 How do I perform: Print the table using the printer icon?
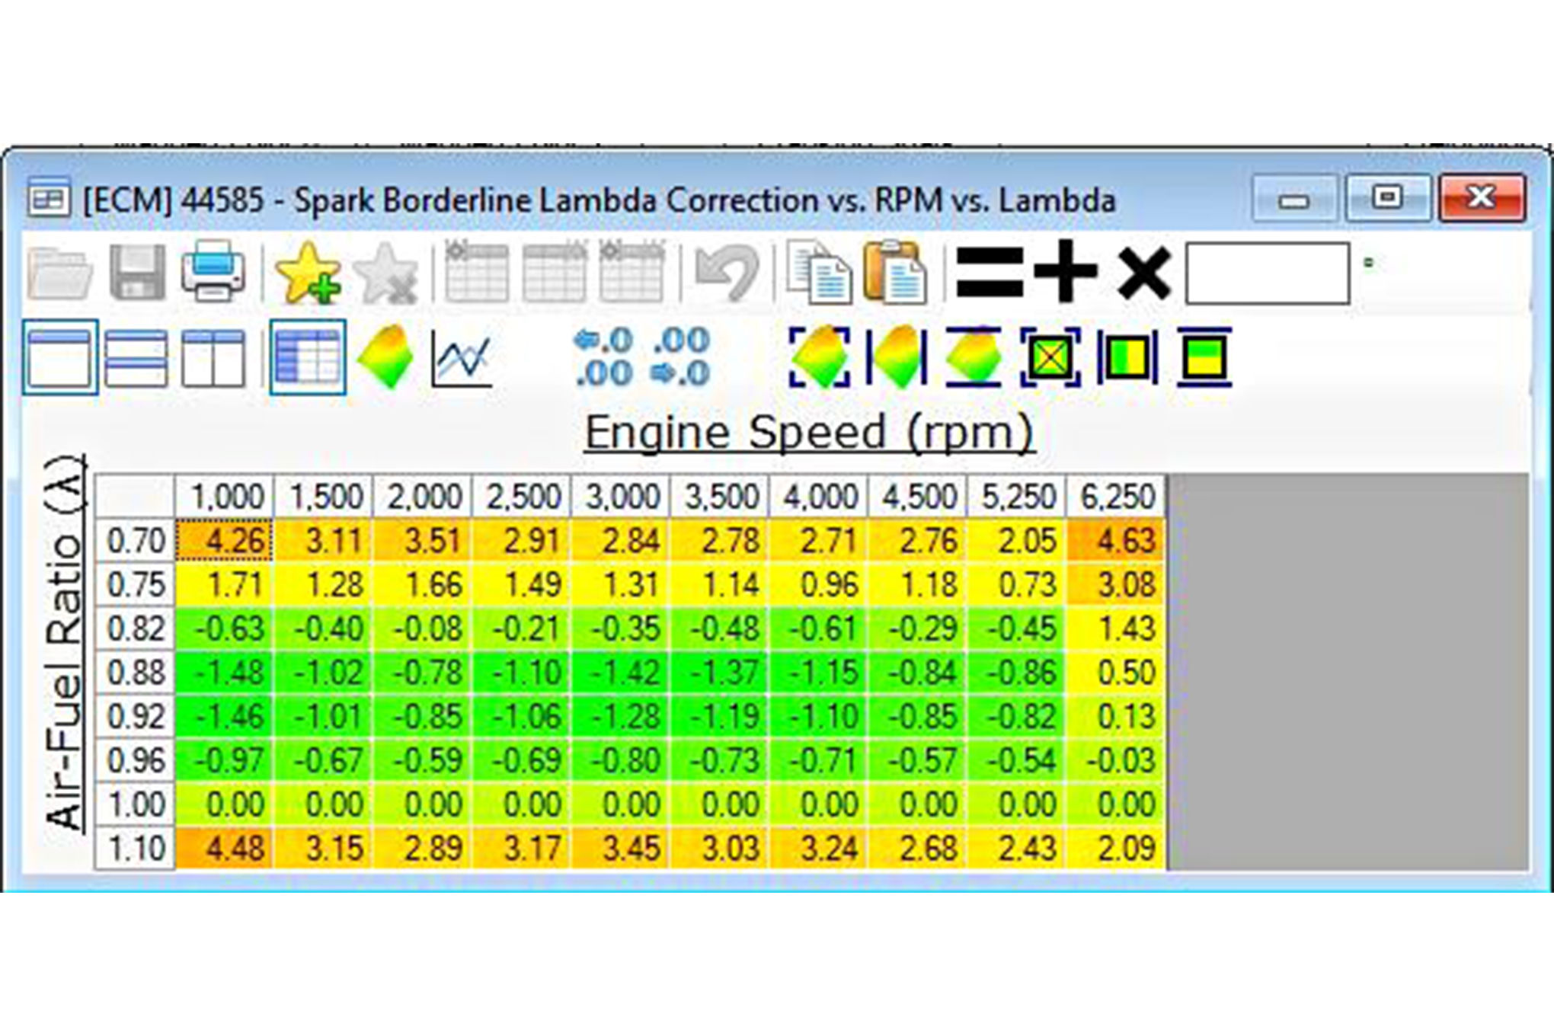click(x=213, y=271)
